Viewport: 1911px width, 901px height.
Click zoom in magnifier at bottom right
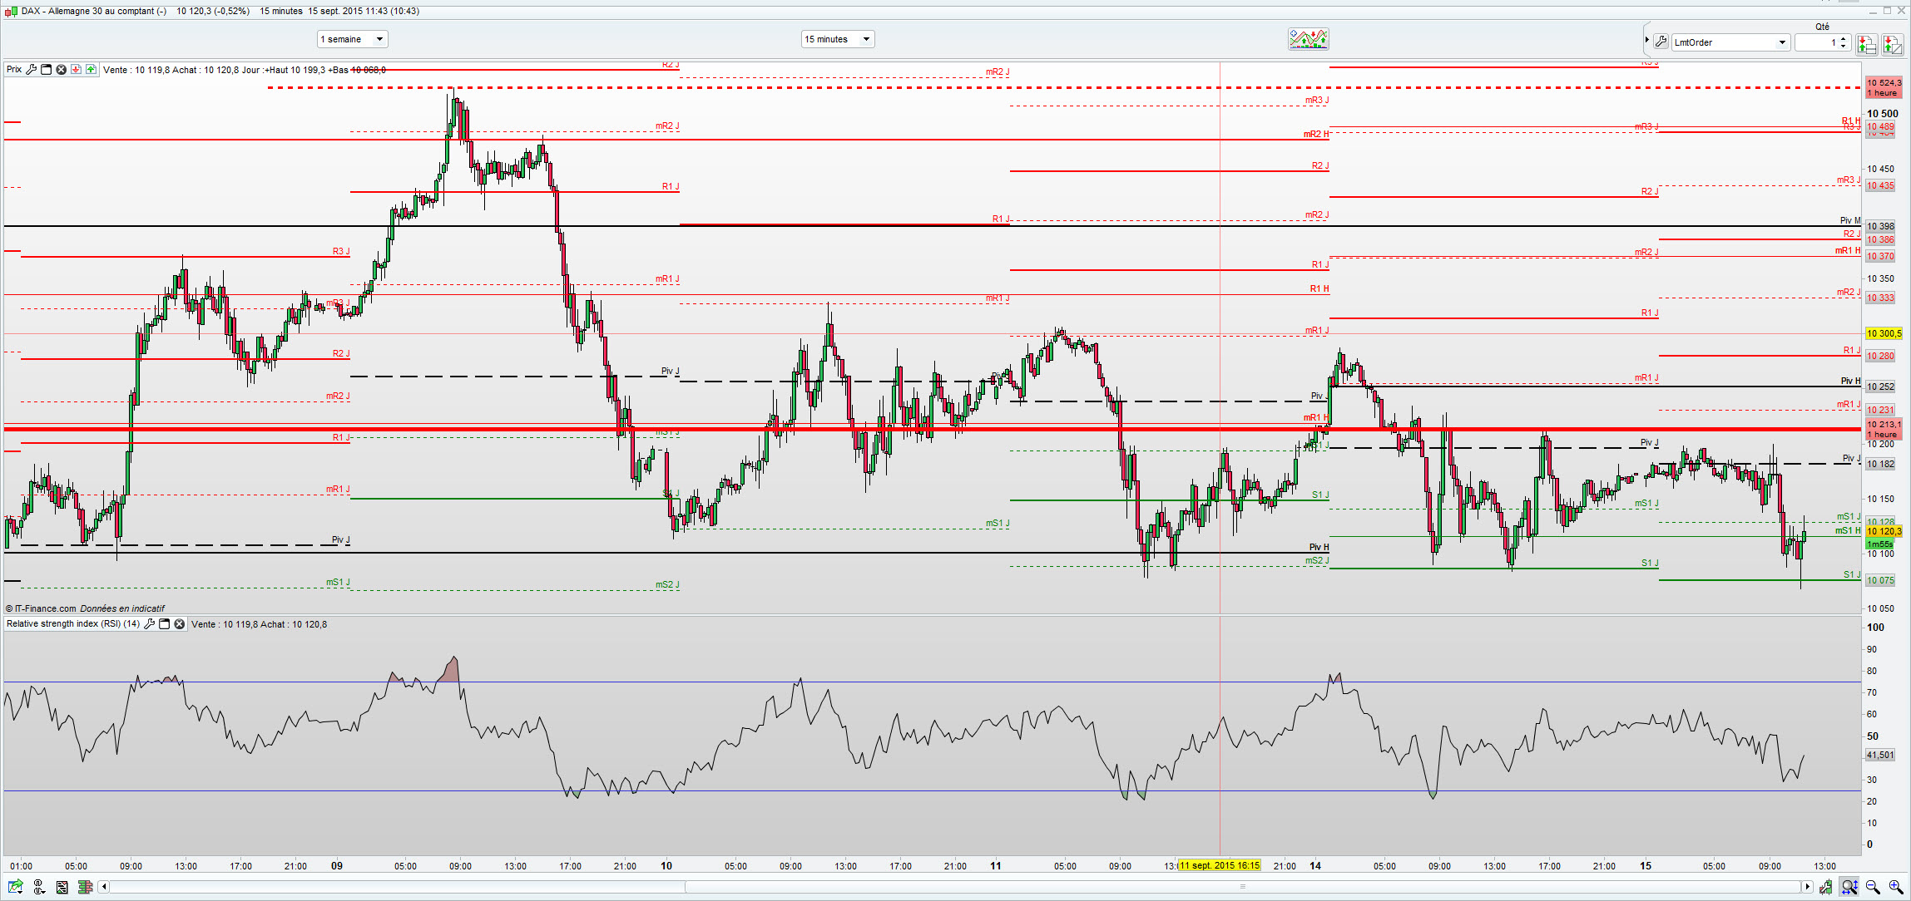[x=1896, y=887]
